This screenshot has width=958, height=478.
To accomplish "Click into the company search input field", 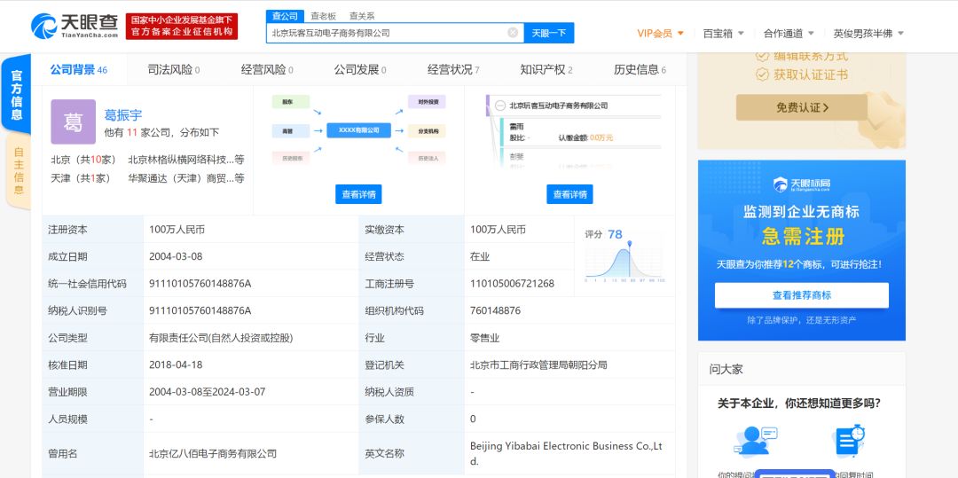I will tap(386, 33).
